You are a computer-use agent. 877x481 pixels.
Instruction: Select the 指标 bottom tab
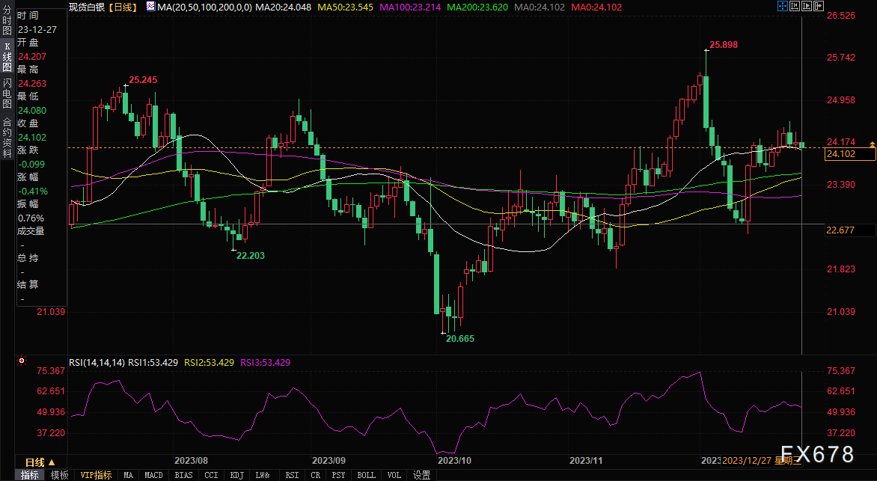click(31, 475)
